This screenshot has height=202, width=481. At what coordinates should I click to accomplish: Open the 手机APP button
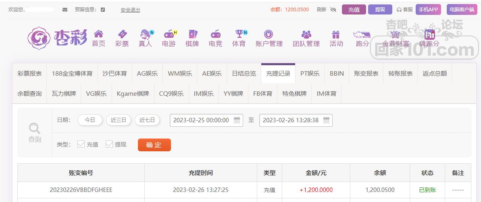(428, 10)
